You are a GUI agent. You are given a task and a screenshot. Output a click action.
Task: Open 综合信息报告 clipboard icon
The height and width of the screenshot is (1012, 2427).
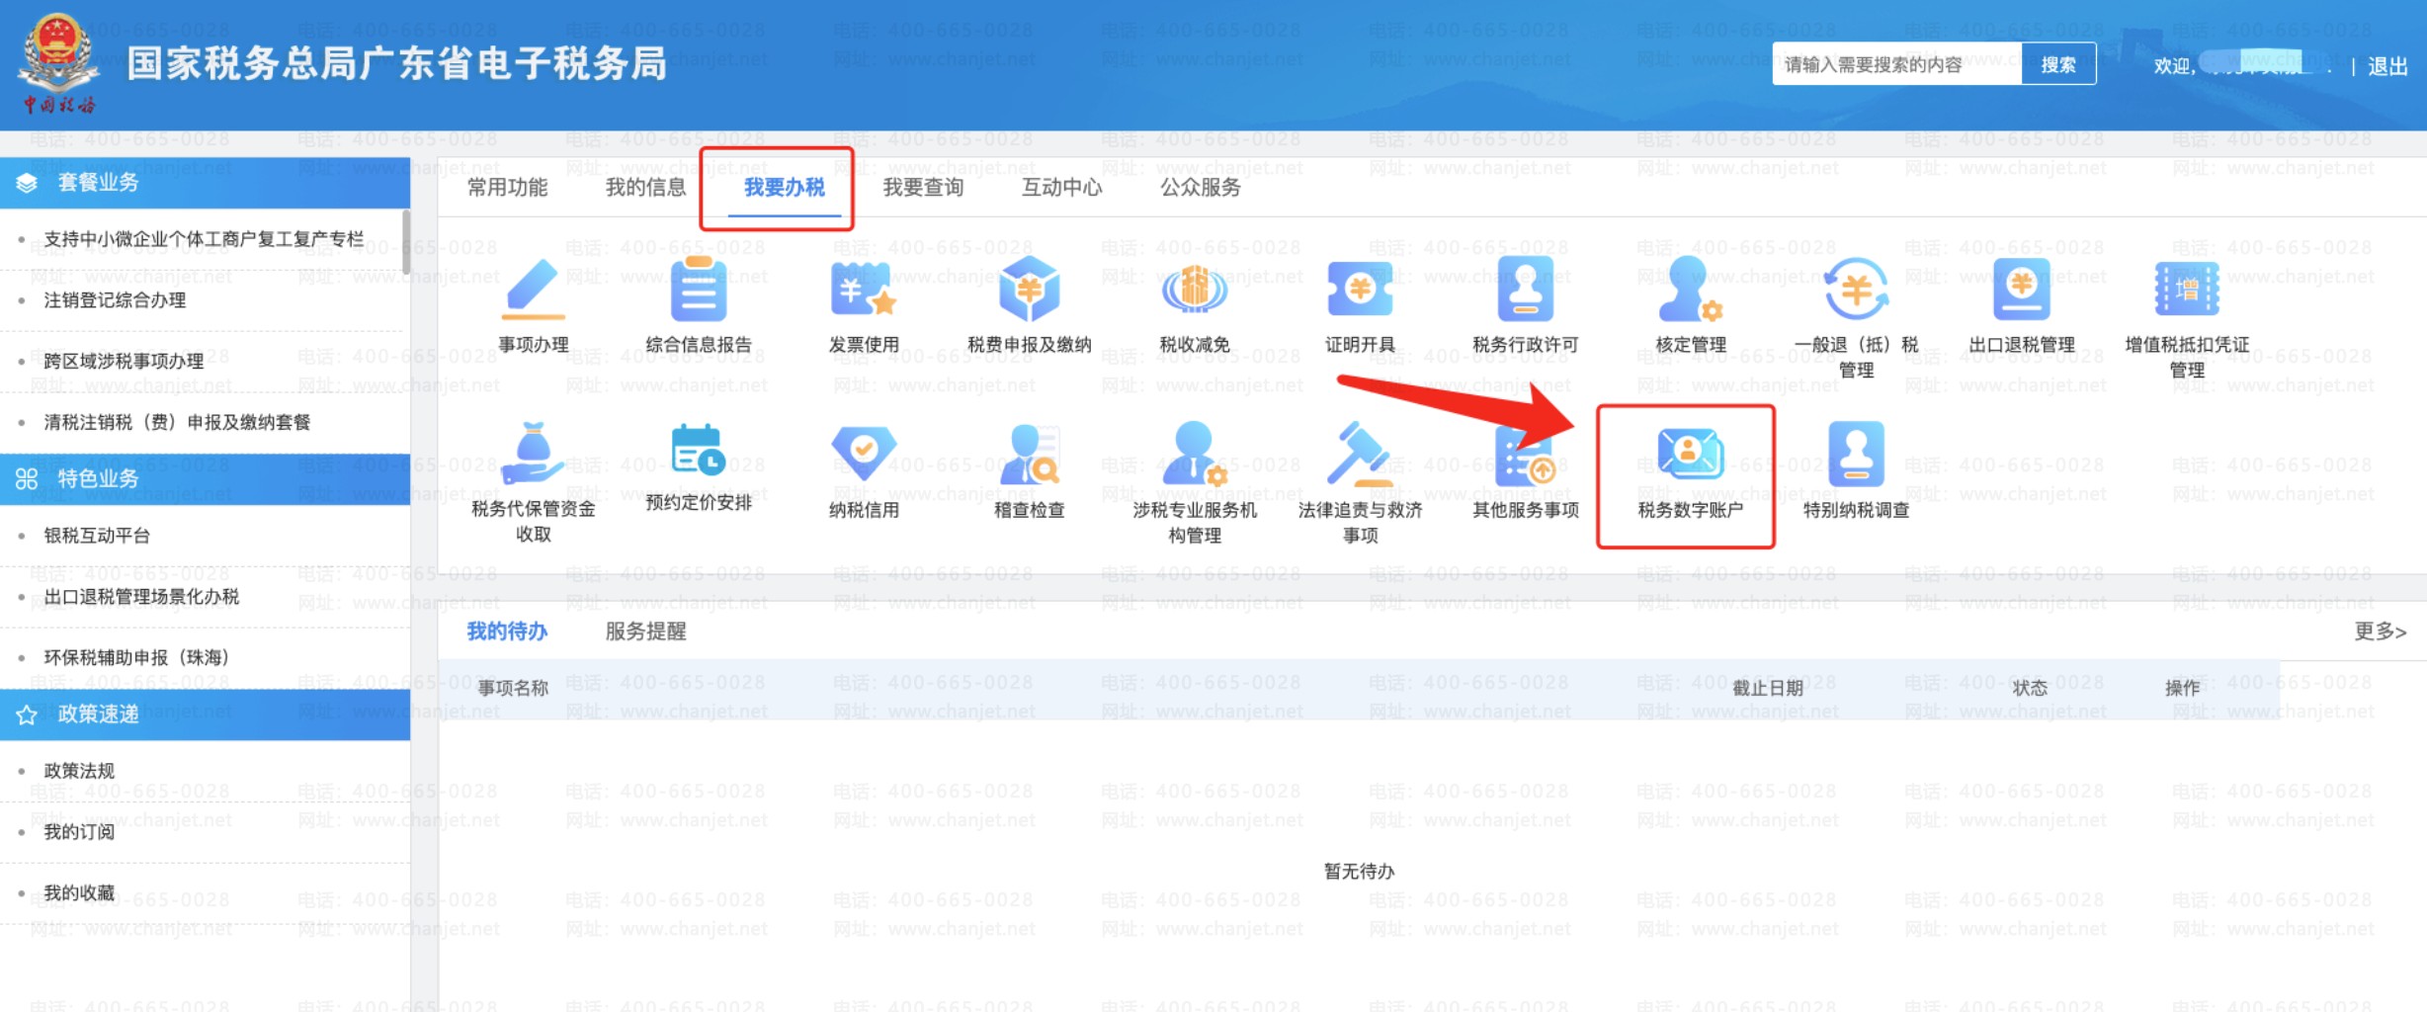[699, 292]
